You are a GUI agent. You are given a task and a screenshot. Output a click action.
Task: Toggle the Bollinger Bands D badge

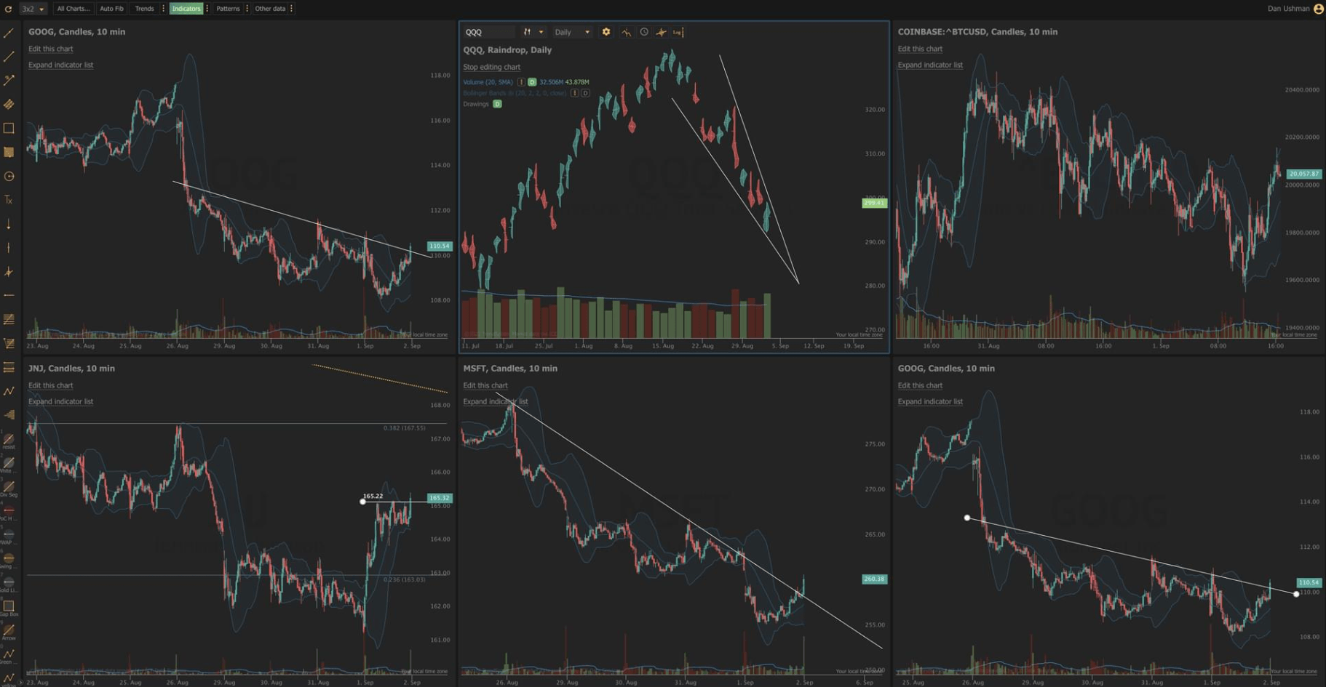click(x=585, y=93)
